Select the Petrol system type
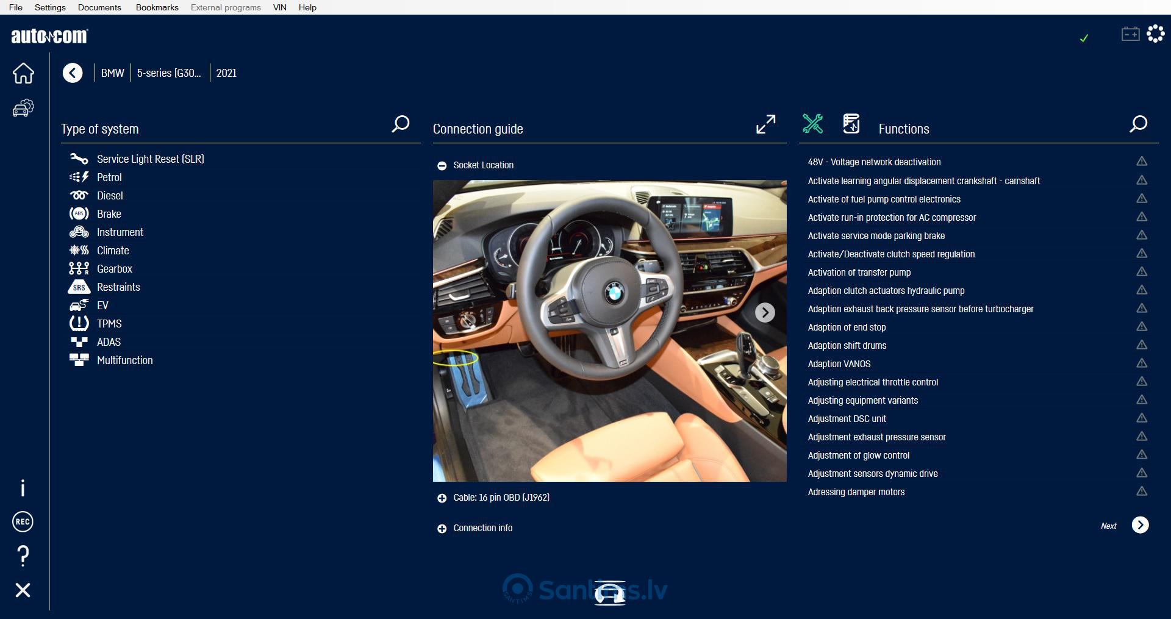Viewport: 1171px width, 619px height. pos(109,177)
